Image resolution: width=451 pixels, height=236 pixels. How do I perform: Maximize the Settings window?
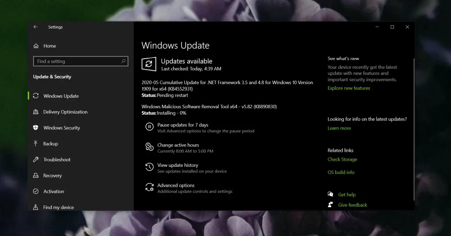pos(392,27)
